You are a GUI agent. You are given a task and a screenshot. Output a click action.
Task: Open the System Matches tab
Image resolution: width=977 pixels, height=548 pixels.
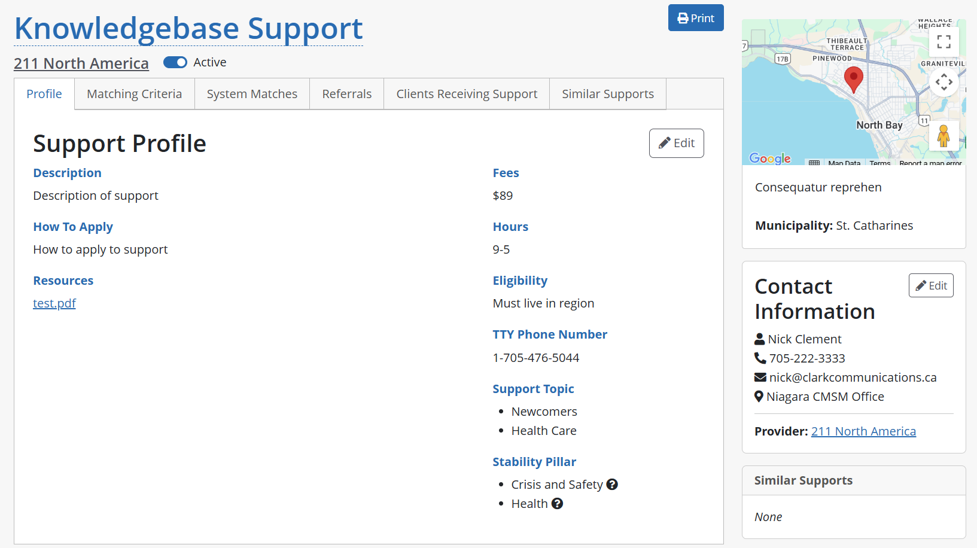click(x=252, y=94)
